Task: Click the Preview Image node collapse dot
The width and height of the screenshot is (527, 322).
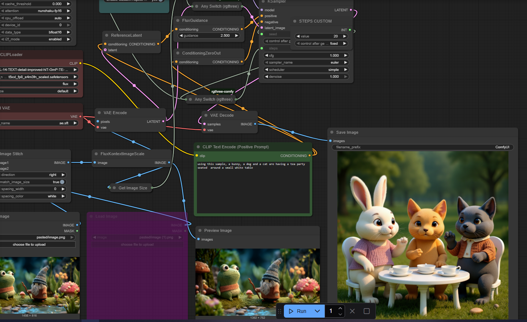Action: [x=200, y=230]
